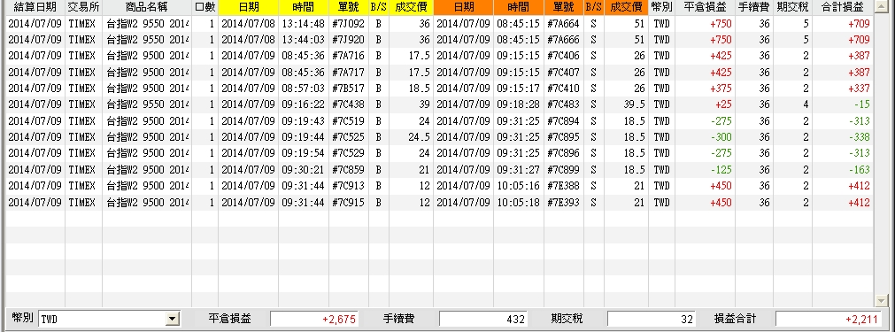The image size is (895, 332).
Task: Select order number #7A717 cell
Action: (349, 73)
